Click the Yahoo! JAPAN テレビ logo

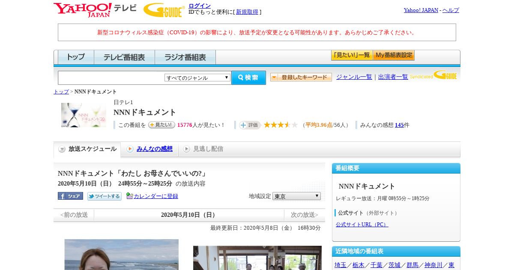pos(95,10)
